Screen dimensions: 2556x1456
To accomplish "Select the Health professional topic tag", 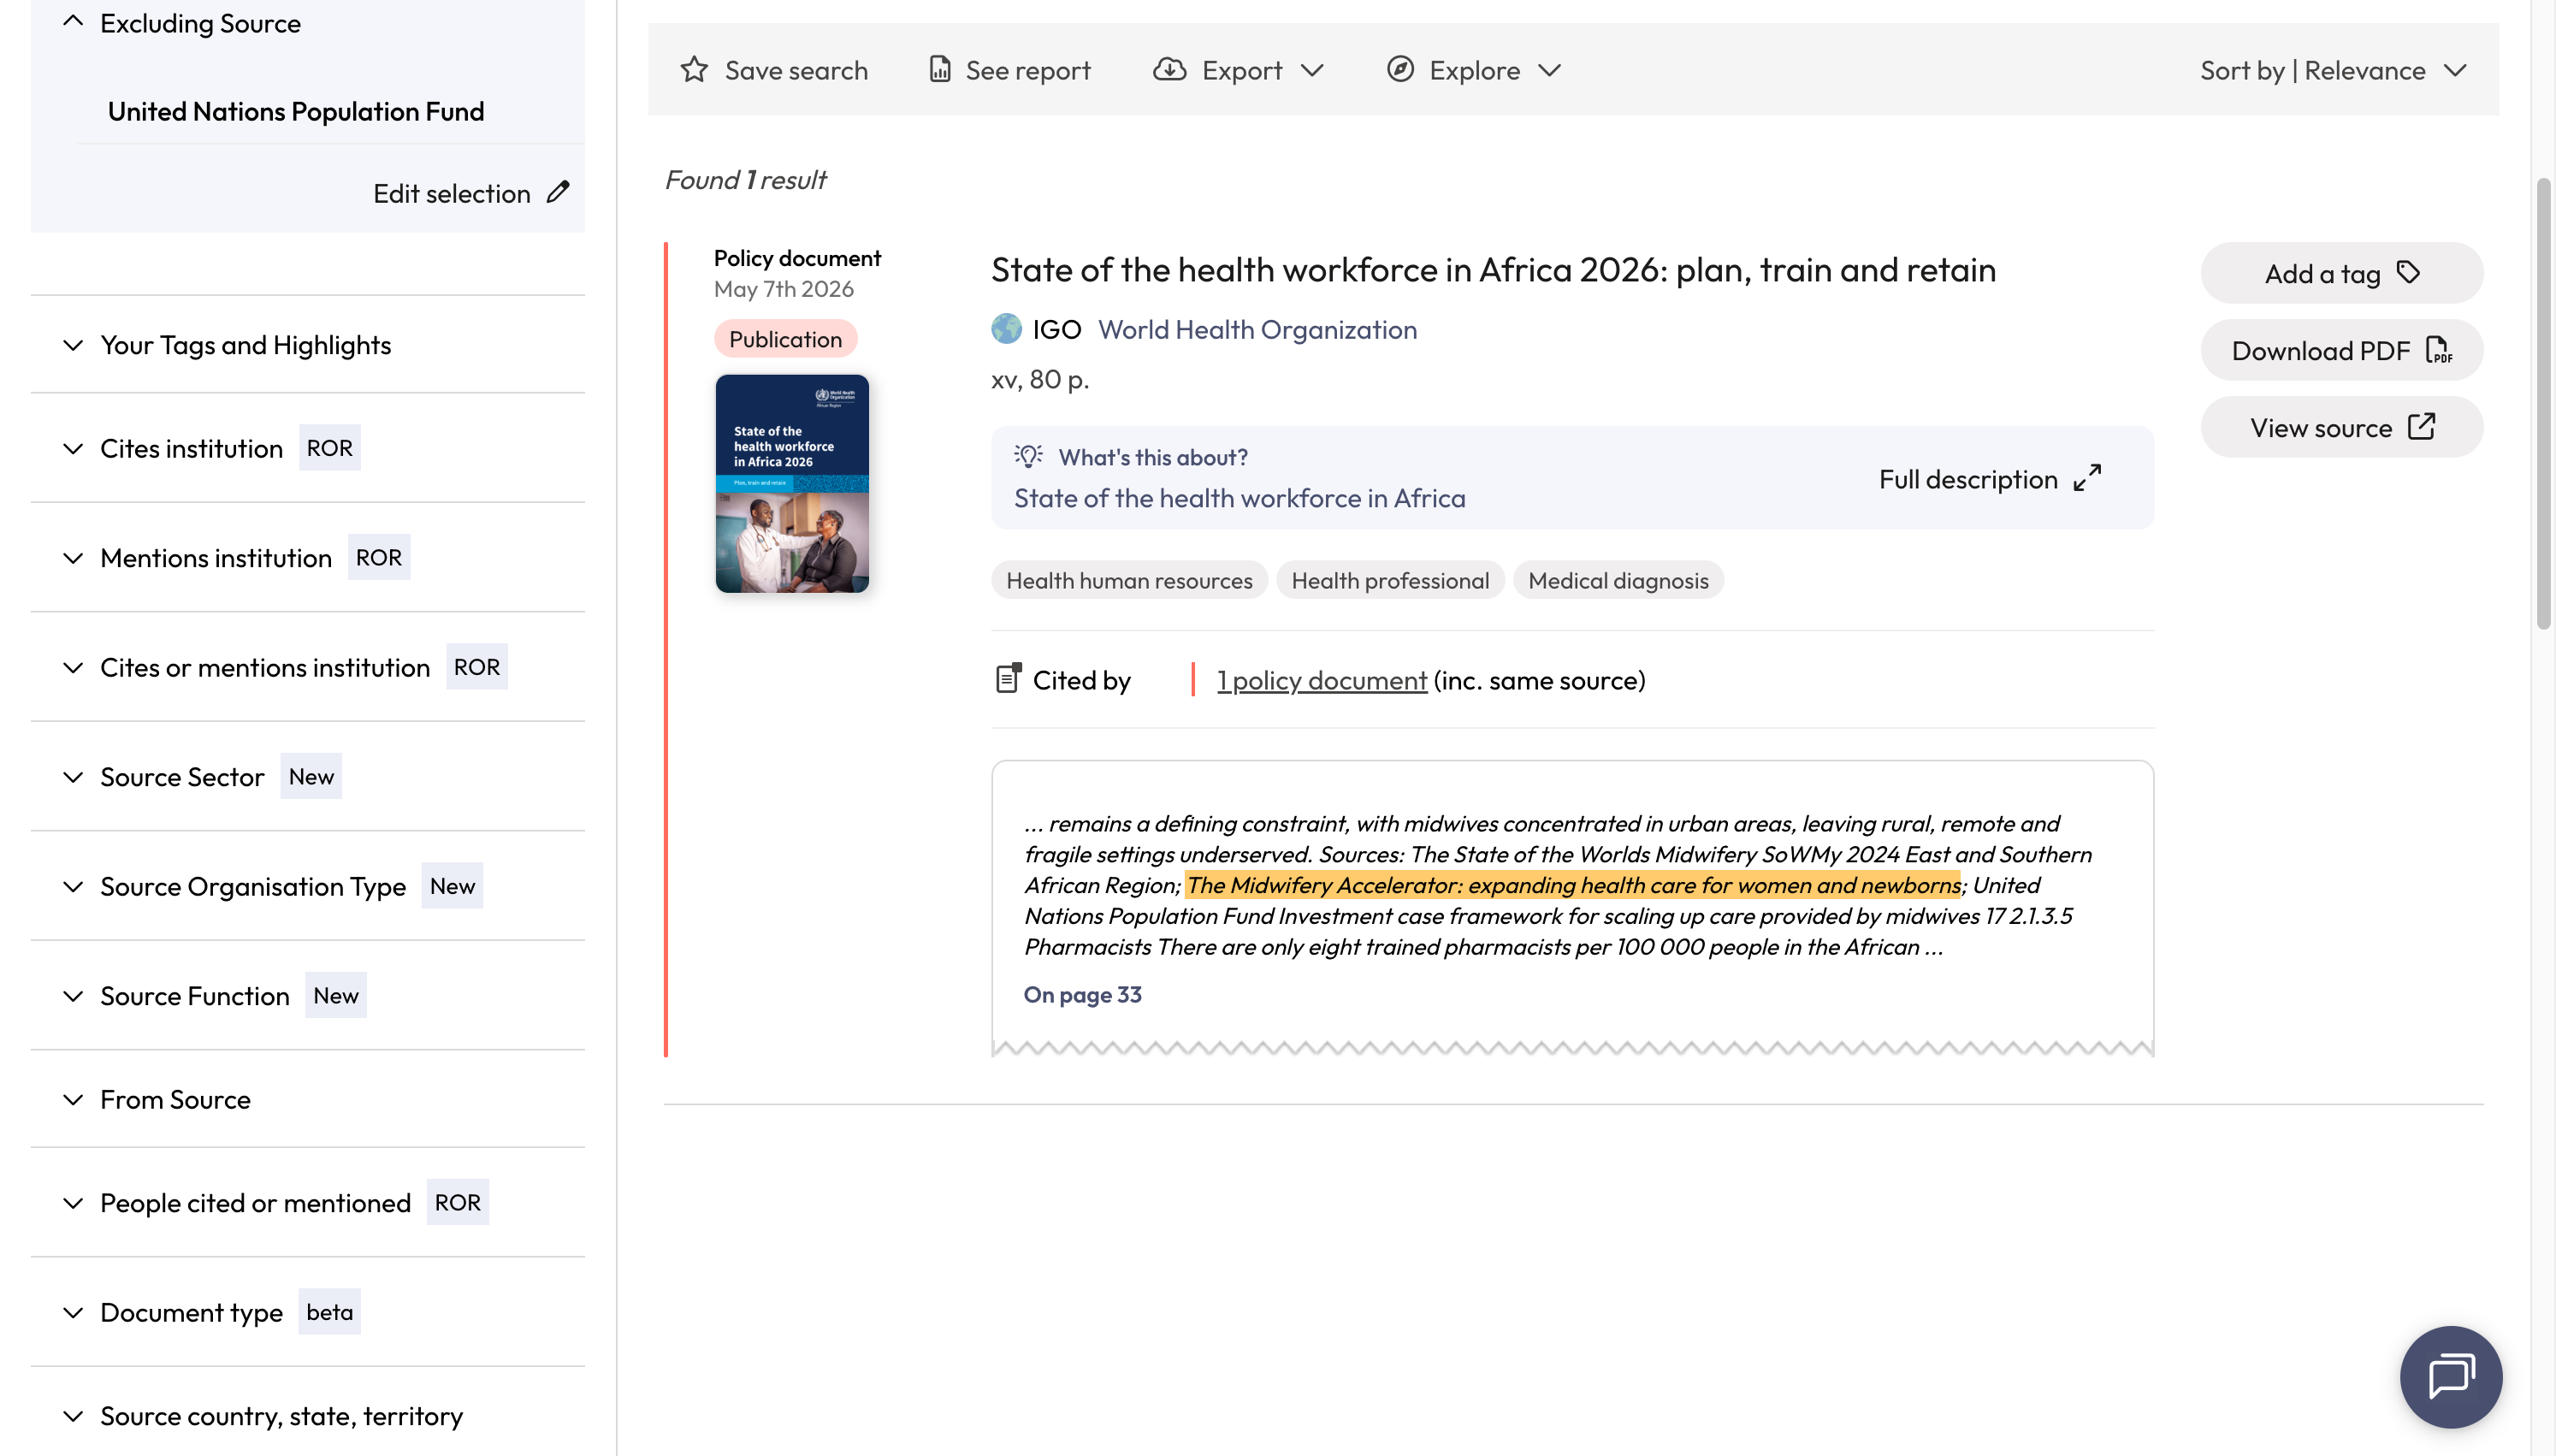I will pos(1389,580).
